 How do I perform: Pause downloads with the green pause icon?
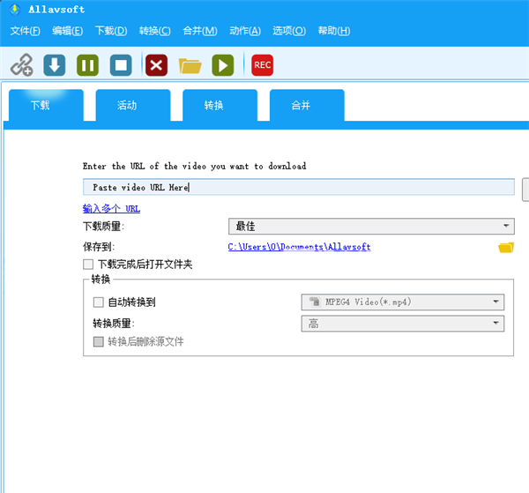point(87,64)
